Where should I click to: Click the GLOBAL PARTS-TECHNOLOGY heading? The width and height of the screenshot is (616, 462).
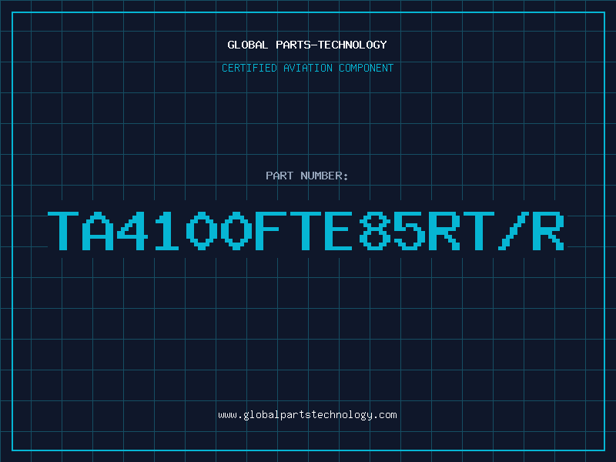pos(307,45)
